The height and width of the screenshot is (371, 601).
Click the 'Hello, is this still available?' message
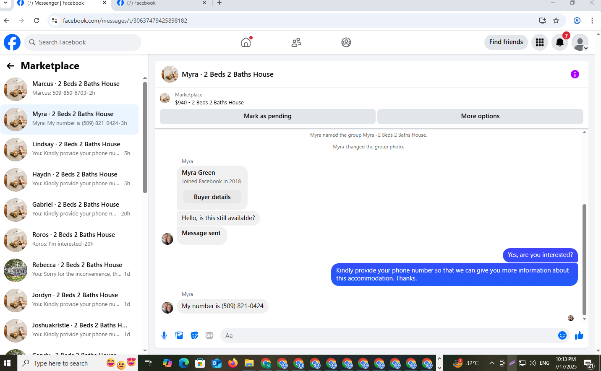[x=218, y=218]
